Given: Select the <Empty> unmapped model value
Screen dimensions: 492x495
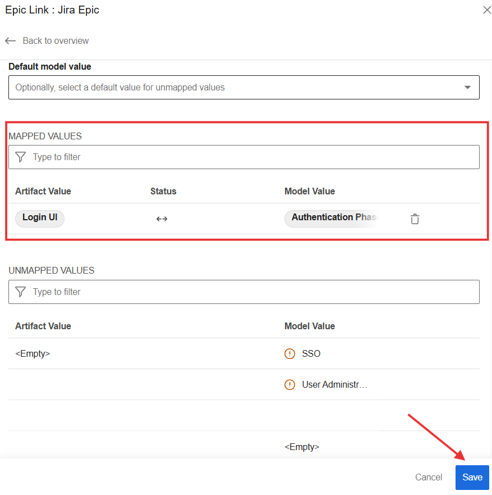Looking at the screenshot, I should point(302,447).
